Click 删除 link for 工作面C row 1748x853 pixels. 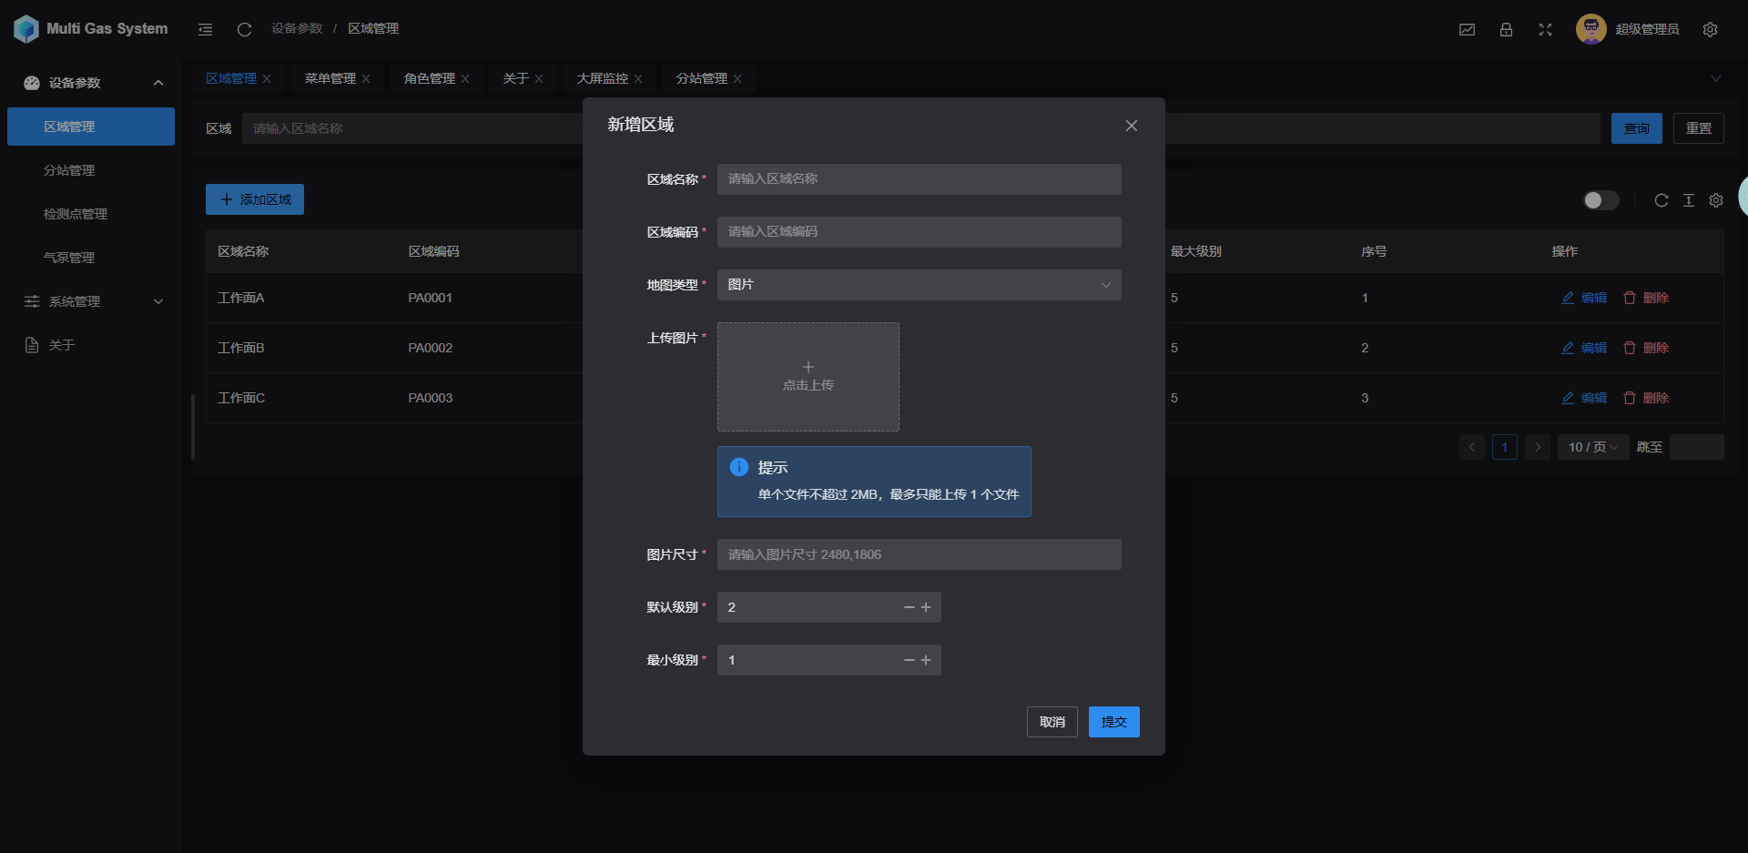pyautogui.click(x=1656, y=398)
